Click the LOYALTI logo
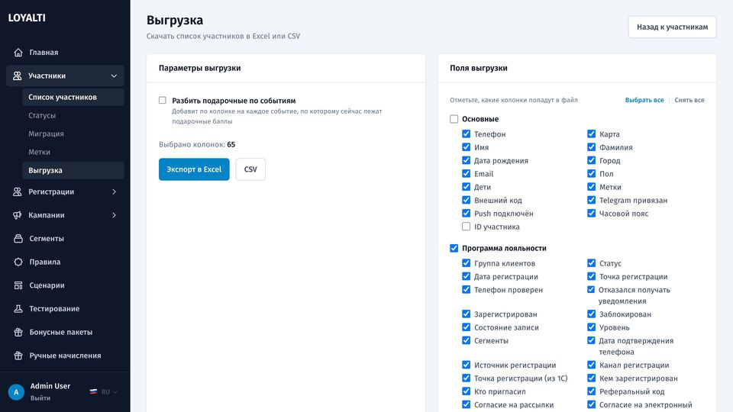The width and height of the screenshot is (733, 412). (27, 18)
